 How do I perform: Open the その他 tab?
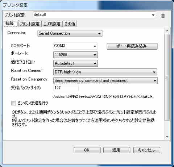point(70,24)
